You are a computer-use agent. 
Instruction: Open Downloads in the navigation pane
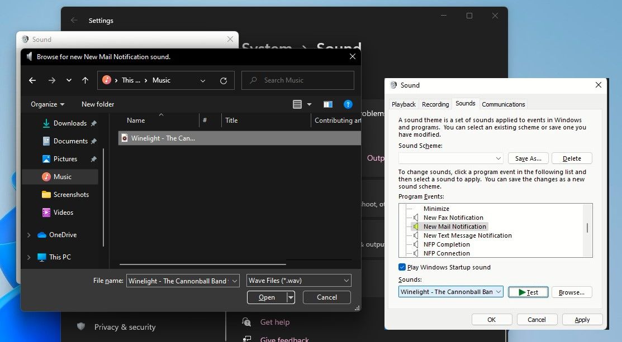point(69,123)
